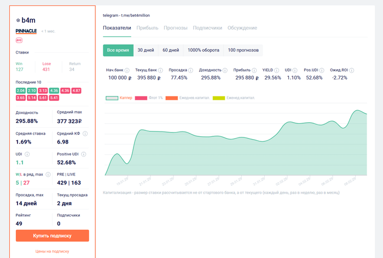
Task: Click the info icon beside YIELD
Action: [x=278, y=70]
